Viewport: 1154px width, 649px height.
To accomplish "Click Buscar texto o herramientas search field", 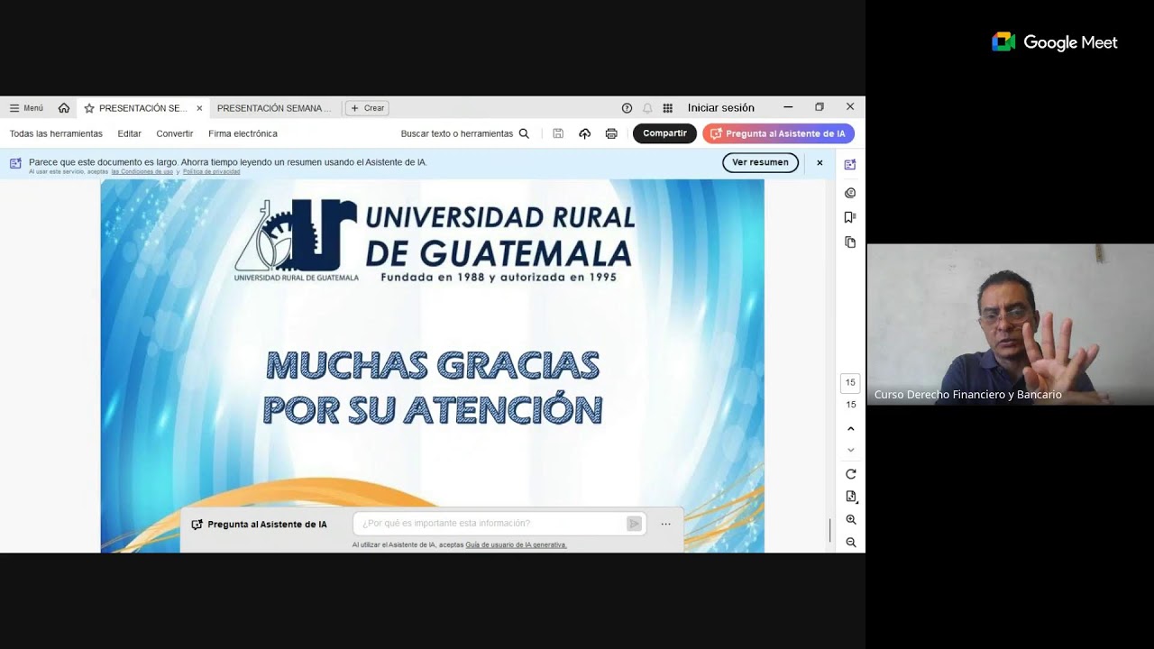I will click(465, 133).
